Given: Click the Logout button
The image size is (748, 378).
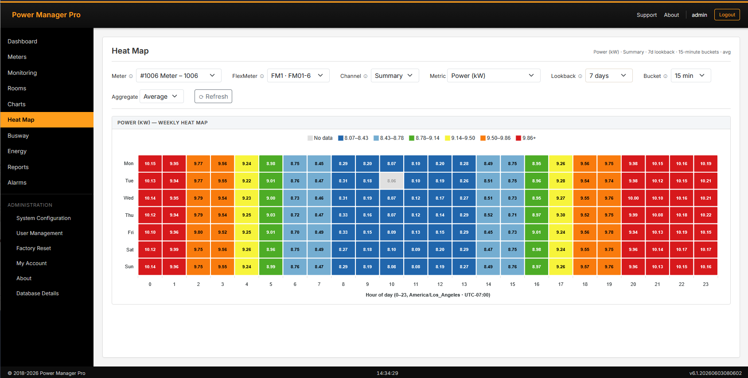Looking at the screenshot, I should 727,15.
